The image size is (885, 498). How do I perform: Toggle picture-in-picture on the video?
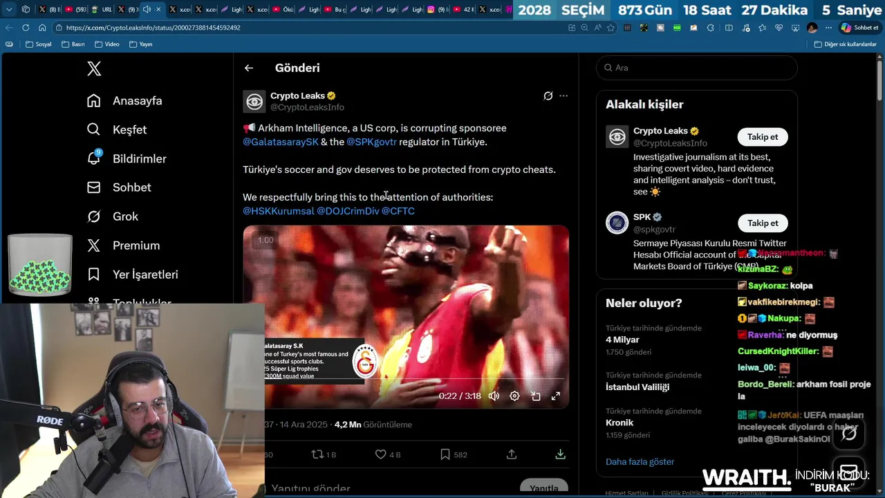point(536,396)
